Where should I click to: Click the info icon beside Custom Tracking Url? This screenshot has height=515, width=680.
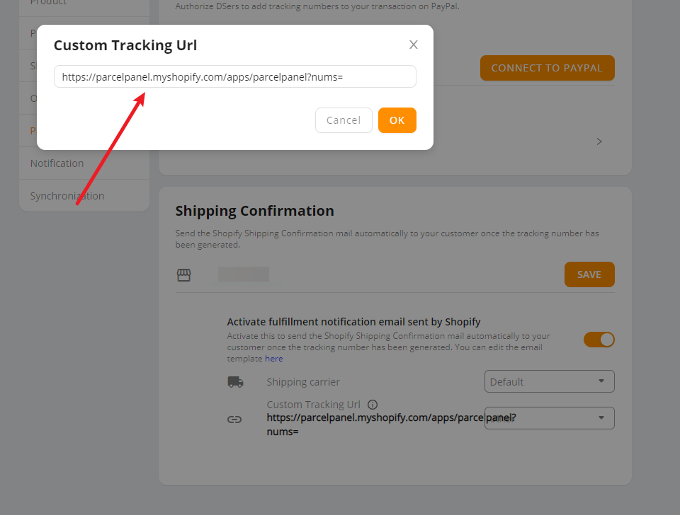(x=373, y=405)
